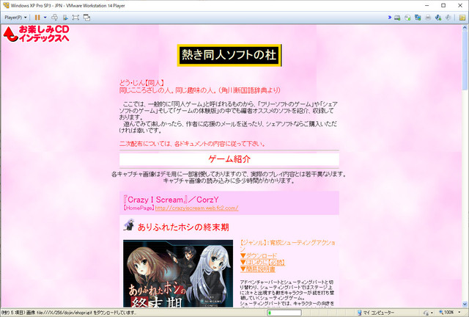Expand the power options arrow beside pause

[x=45, y=18]
